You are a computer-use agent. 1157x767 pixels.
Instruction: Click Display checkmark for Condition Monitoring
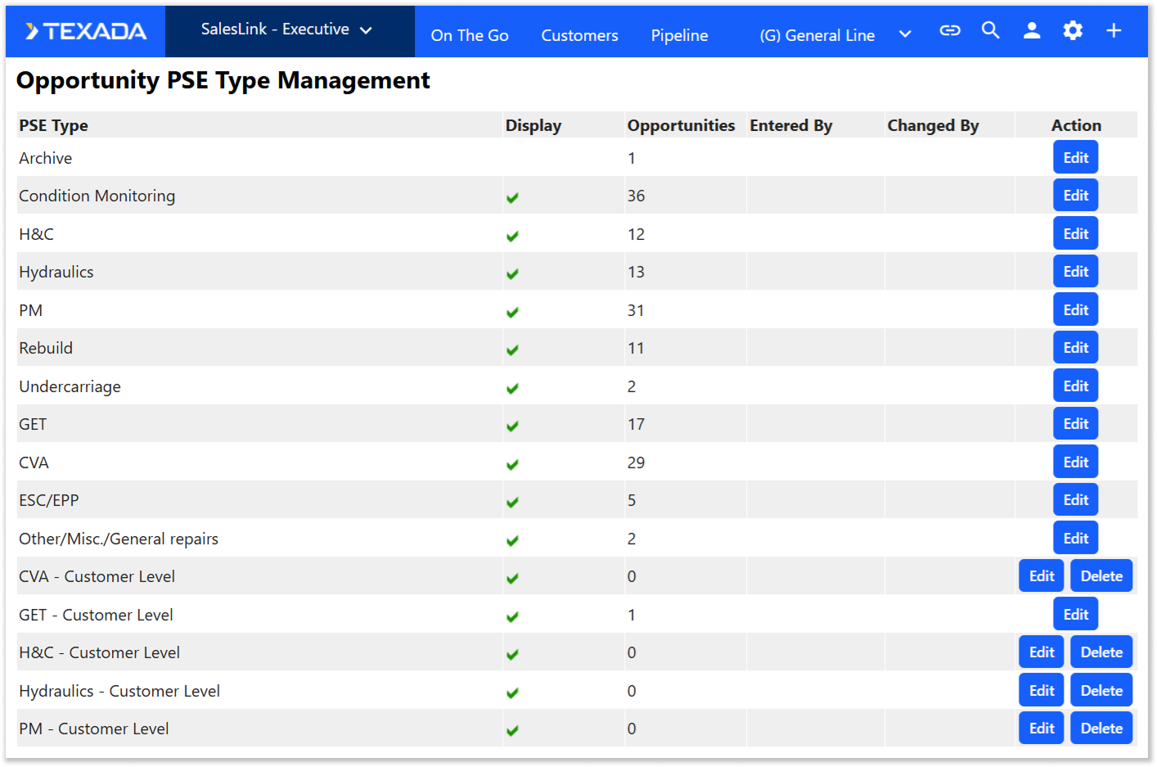coord(512,197)
